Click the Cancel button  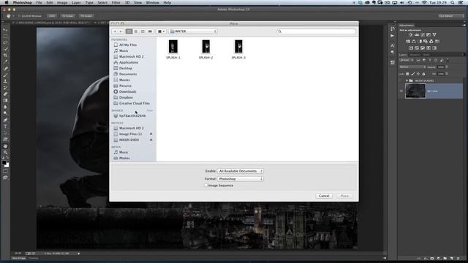324,196
